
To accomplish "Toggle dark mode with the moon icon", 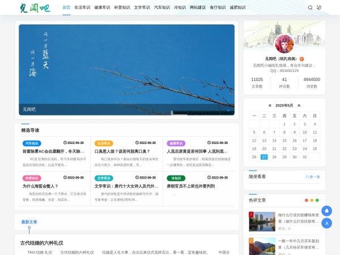I will pyautogui.click(x=318, y=8).
